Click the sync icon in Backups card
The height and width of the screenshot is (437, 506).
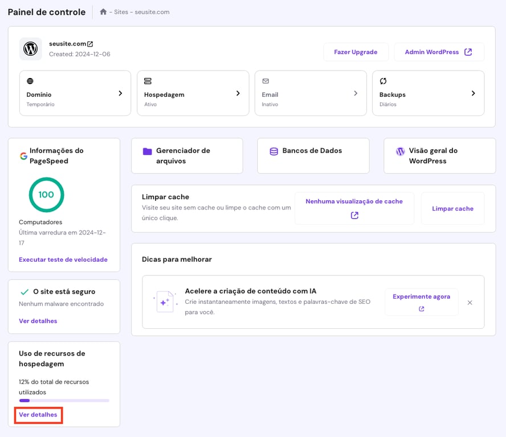click(x=383, y=81)
